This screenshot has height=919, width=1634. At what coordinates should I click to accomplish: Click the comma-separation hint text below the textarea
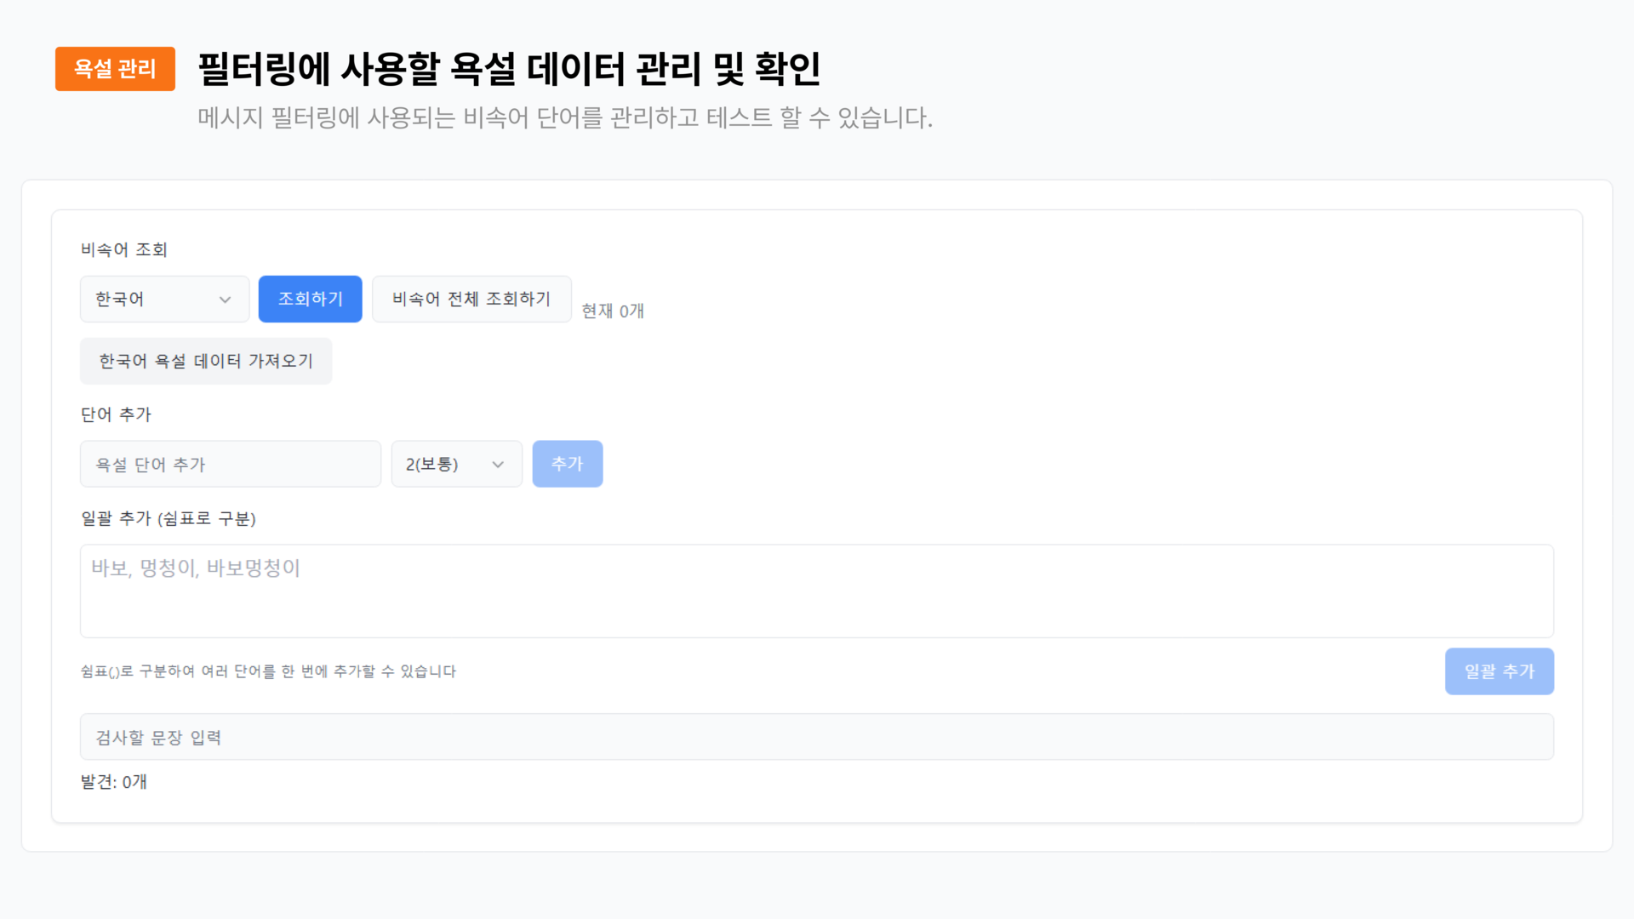[268, 671]
